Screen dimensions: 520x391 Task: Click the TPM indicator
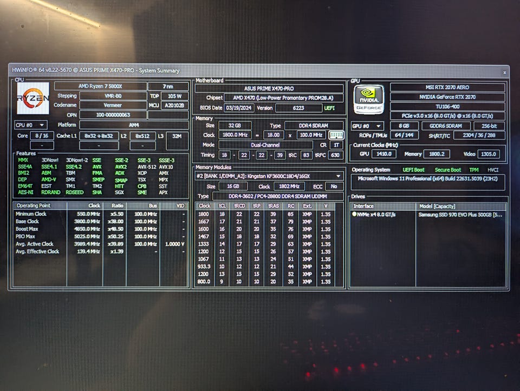473,170
